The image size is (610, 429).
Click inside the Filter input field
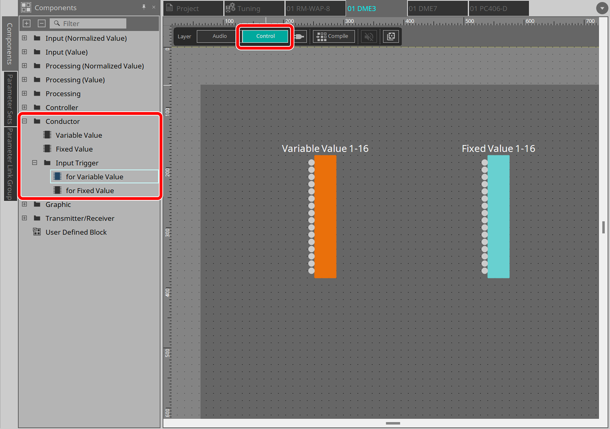click(x=89, y=23)
